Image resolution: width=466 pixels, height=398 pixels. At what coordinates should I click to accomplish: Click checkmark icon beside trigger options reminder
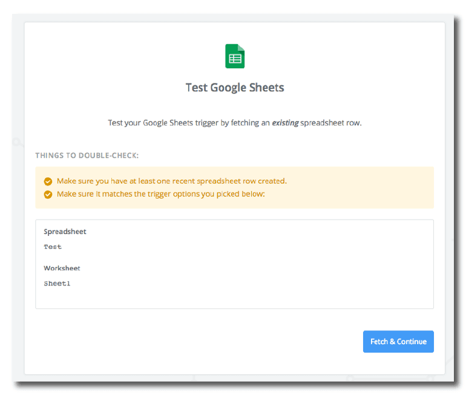pos(48,194)
